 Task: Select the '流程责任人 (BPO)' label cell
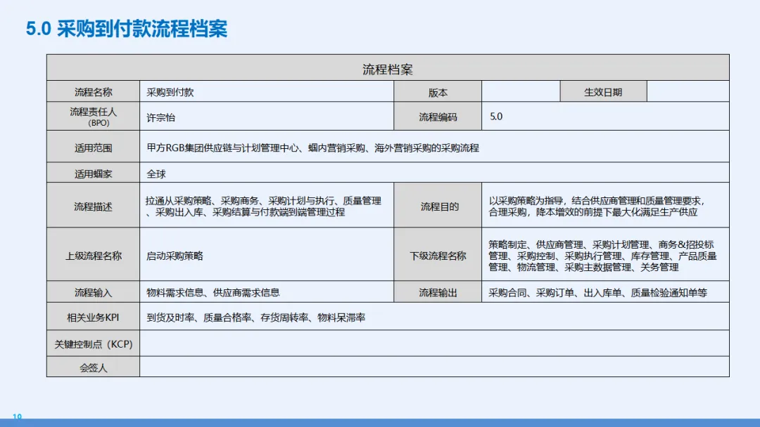coord(93,116)
